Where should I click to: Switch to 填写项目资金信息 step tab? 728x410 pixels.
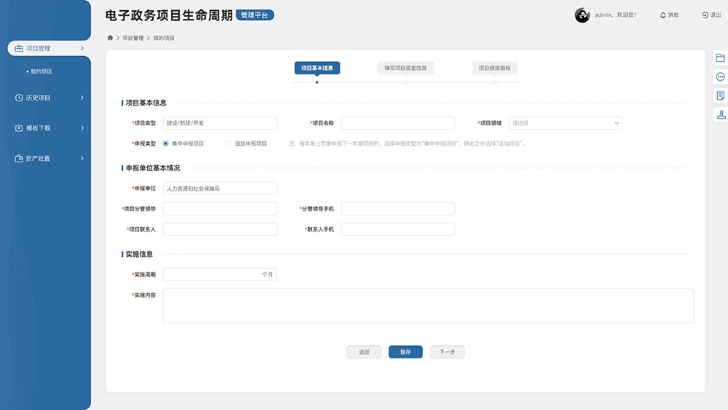click(405, 68)
